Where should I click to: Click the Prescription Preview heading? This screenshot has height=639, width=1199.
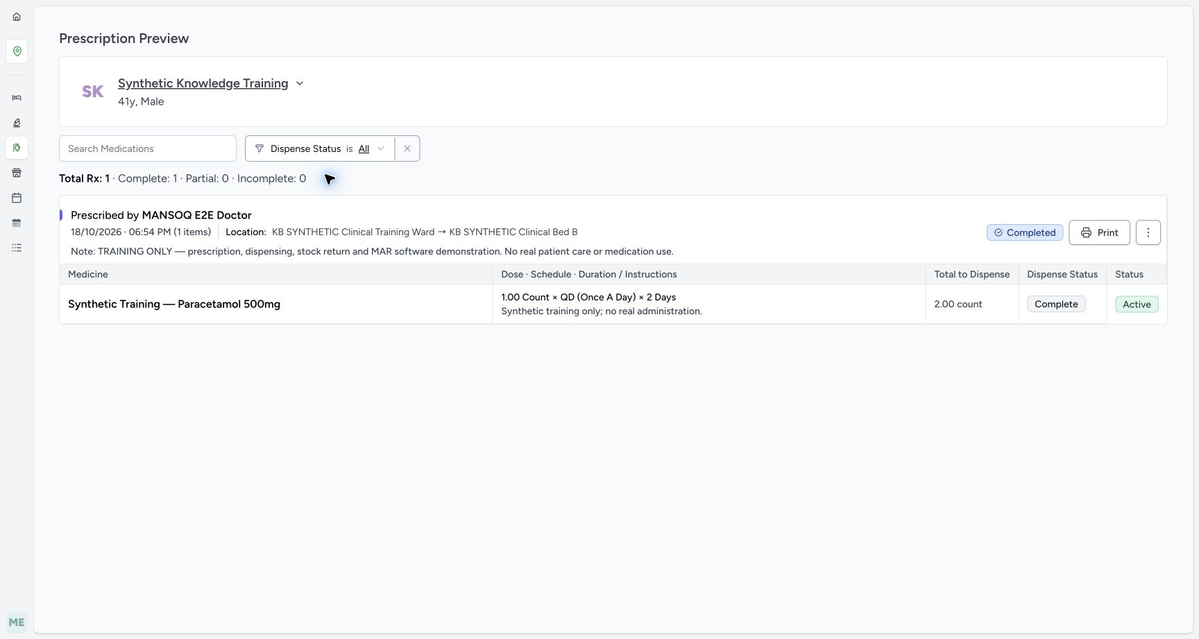tap(124, 38)
